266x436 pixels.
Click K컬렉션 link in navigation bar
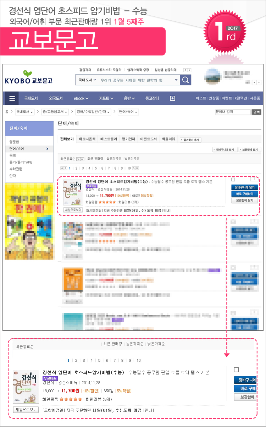coord(242,99)
